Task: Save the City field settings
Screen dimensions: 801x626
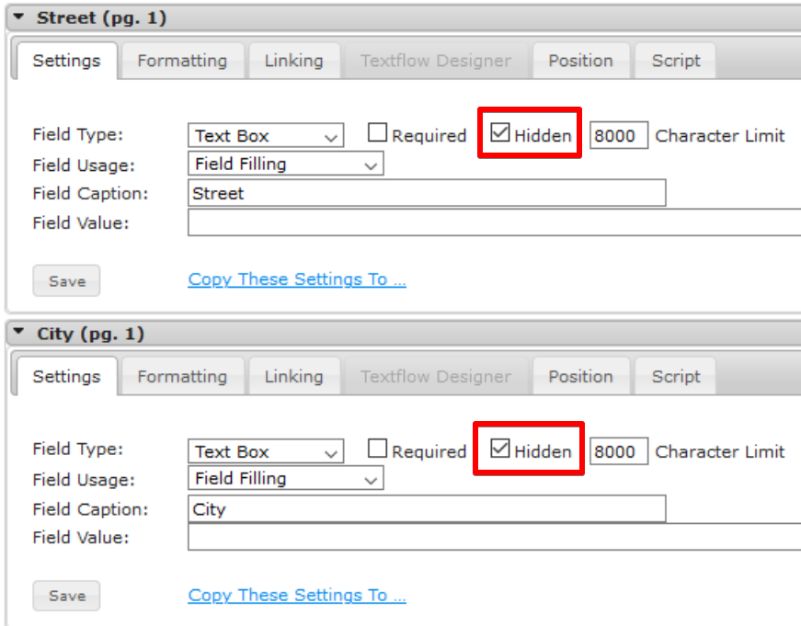Action: click(x=66, y=596)
